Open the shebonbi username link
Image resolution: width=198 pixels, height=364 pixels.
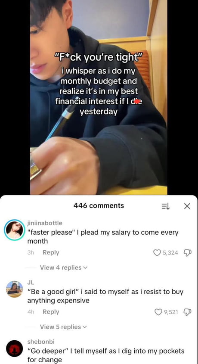[x=41, y=342]
